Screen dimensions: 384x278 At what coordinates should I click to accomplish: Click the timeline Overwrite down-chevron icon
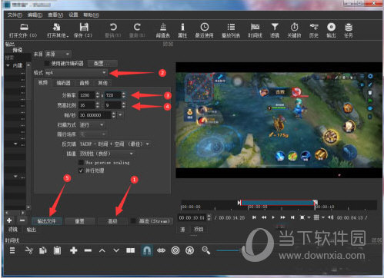click(116, 250)
